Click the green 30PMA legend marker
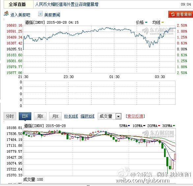 (174, 126)
